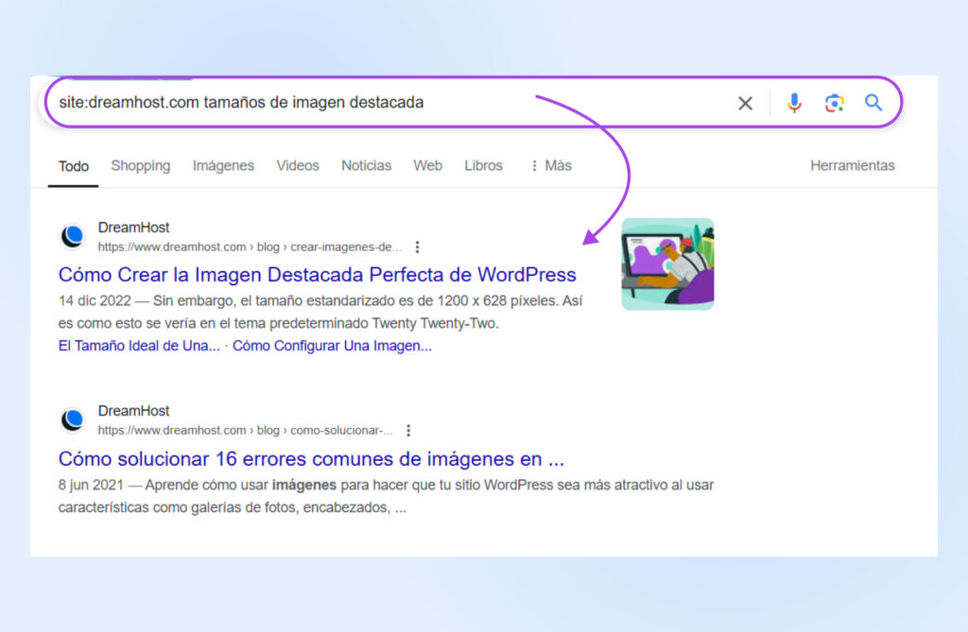
Task: Switch to the Imágenes tab
Action: pos(223,166)
